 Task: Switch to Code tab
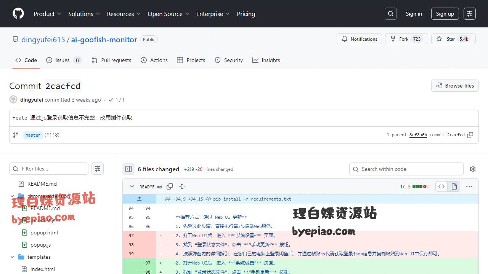pos(26,60)
